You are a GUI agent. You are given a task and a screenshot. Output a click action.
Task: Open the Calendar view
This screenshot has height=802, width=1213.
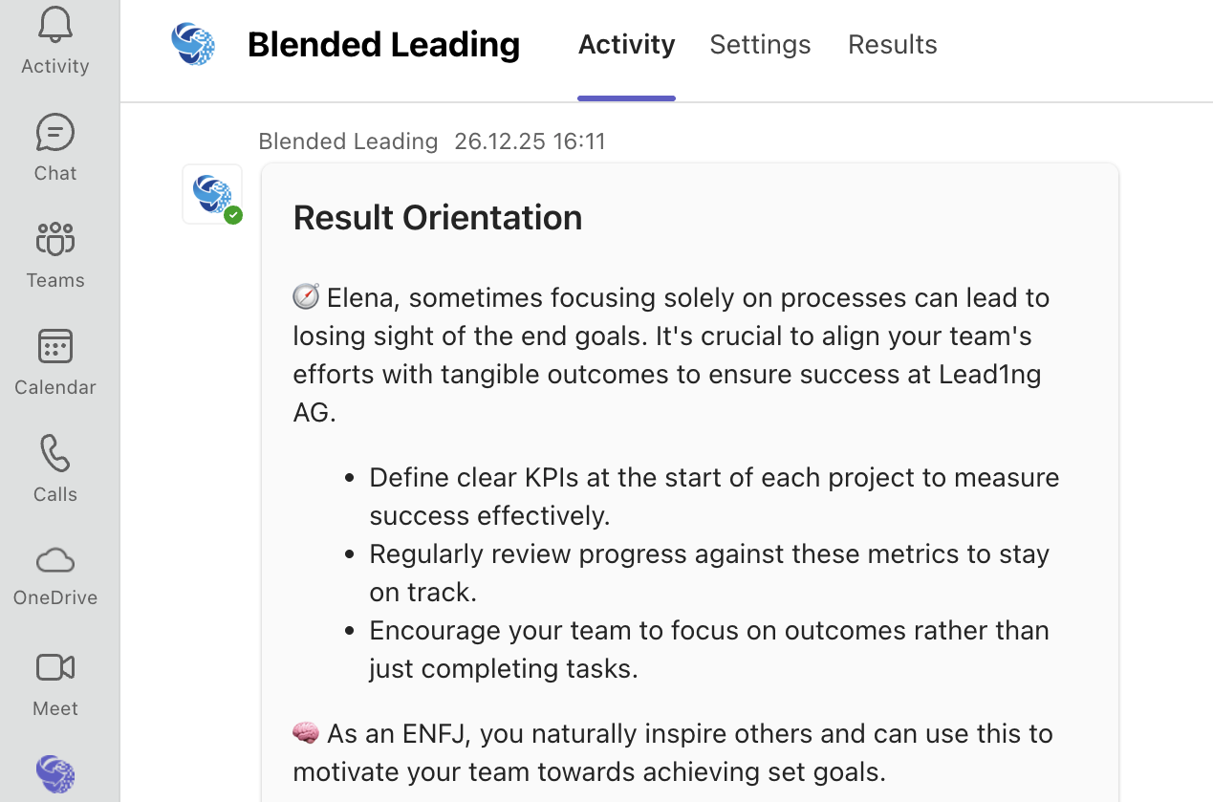tap(55, 361)
